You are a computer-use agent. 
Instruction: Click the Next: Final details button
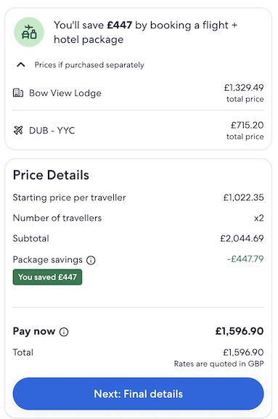pos(139,394)
